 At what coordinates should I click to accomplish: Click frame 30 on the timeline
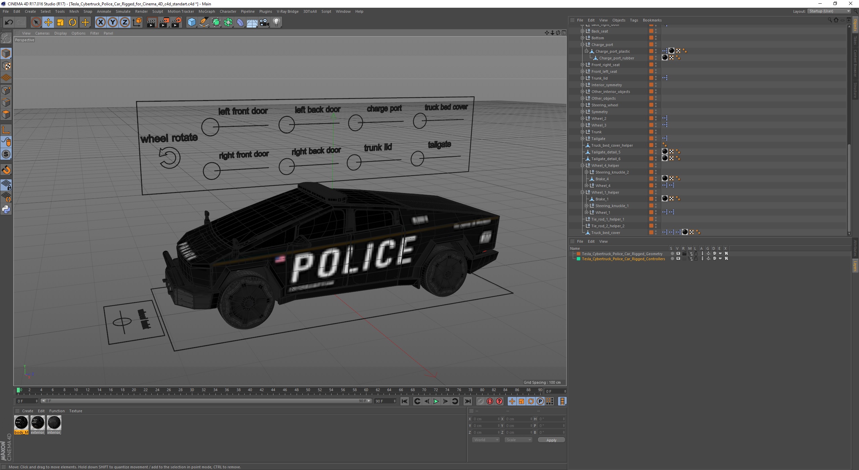pyautogui.click(x=192, y=390)
